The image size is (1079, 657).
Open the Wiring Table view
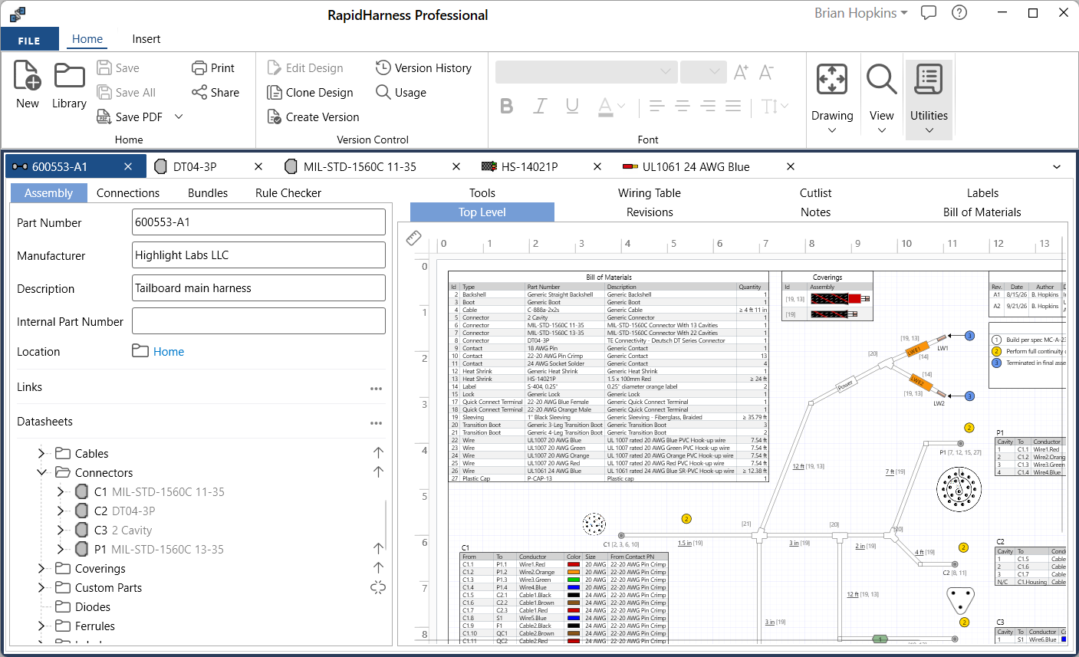650,193
